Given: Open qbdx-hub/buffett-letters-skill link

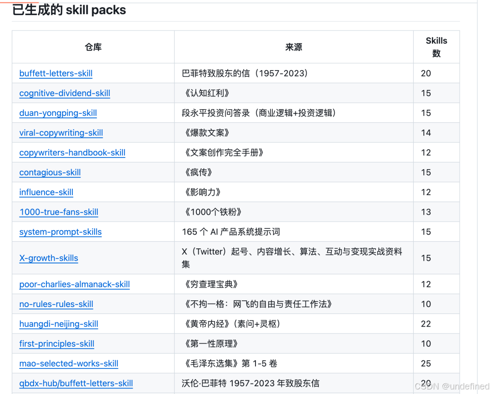Looking at the screenshot, I should pos(76,383).
